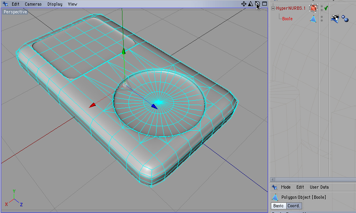
Task: Open the Display menu
Action: tap(55, 4)
